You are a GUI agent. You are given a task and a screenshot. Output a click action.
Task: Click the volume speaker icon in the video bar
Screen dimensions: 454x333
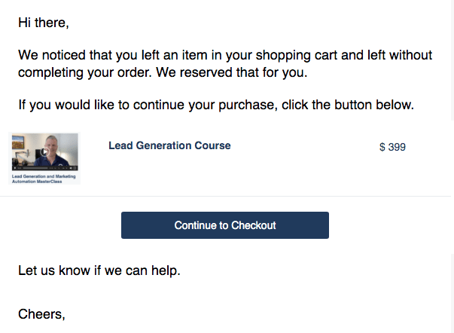point(71,168)
